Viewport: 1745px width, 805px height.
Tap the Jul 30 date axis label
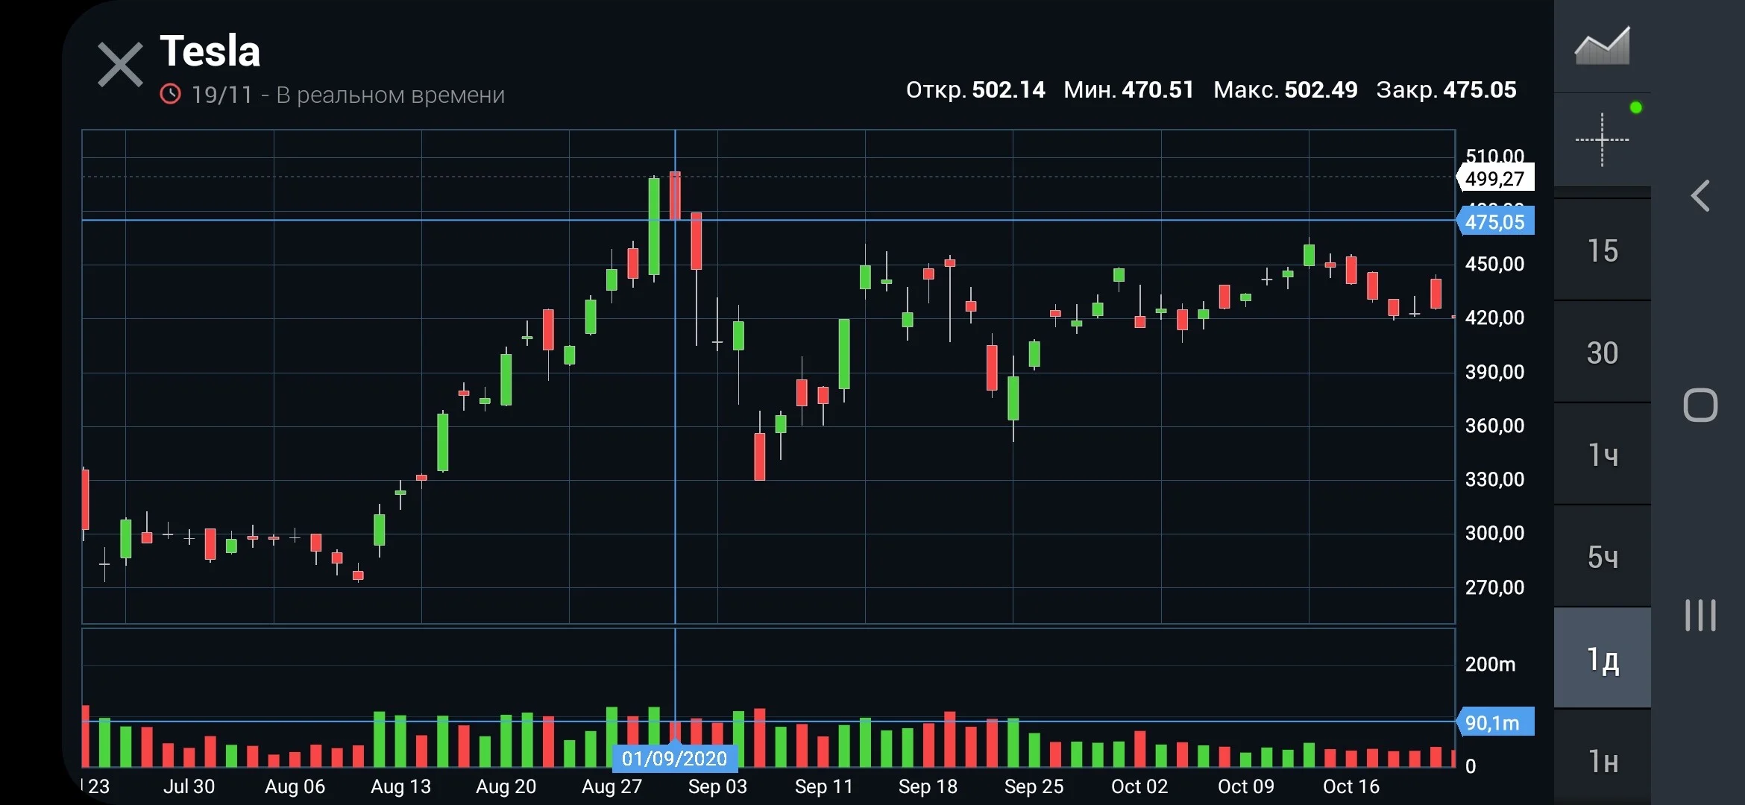click(x=189, y=786)
